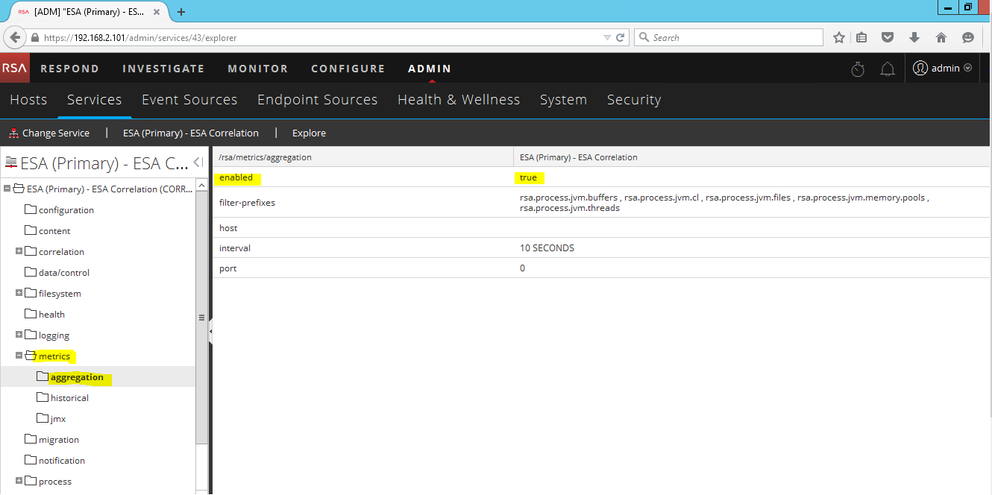Expand the filesystem tree node

click(19, 294)
